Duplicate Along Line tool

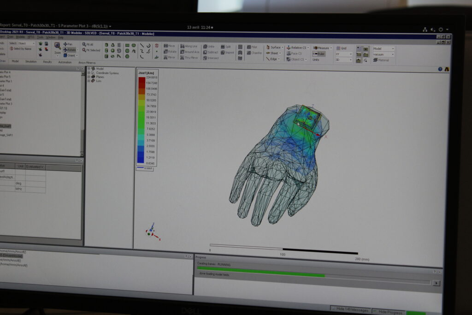coord(189,47)
